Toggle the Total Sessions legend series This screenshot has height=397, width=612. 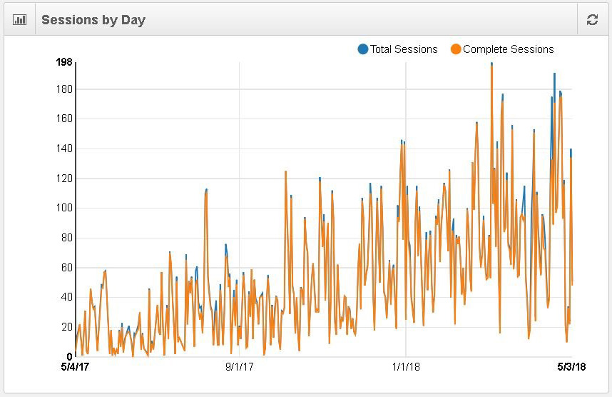tap(397, 49)
